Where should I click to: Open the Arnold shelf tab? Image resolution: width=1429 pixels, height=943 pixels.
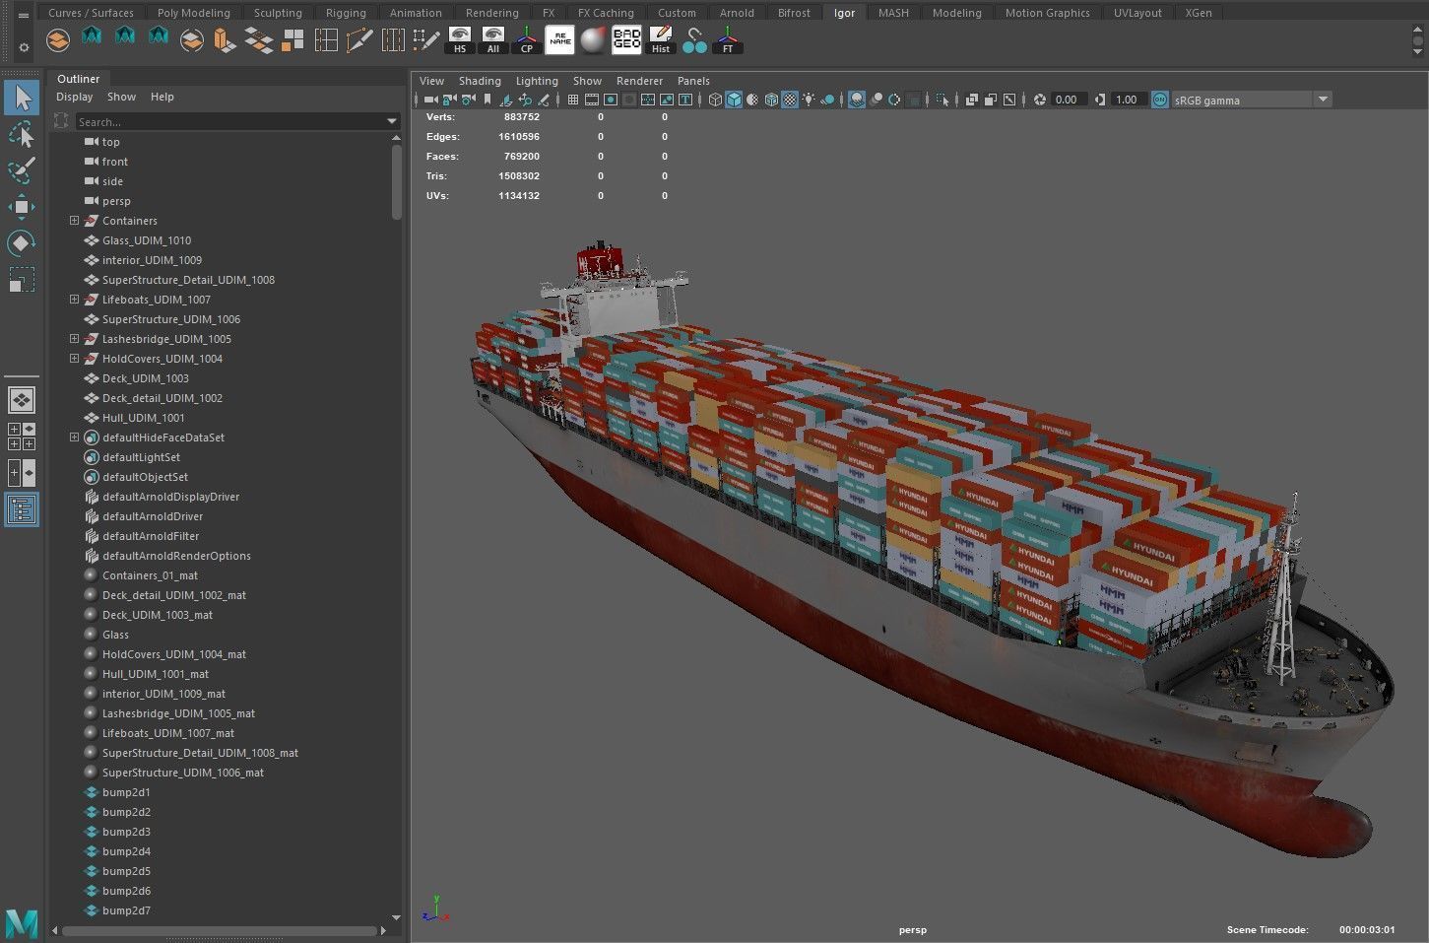[x=737, y=13]
